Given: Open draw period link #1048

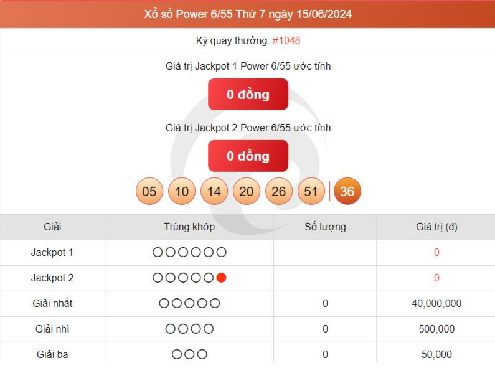Looking at the screenshot, I should [x=286, y=40].
